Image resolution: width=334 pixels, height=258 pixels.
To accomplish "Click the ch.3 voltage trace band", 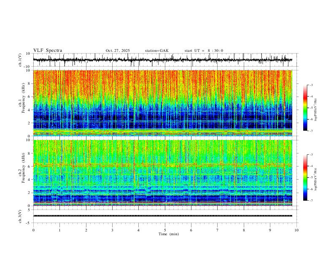I will pyautogui.click(x=162, y=216).
